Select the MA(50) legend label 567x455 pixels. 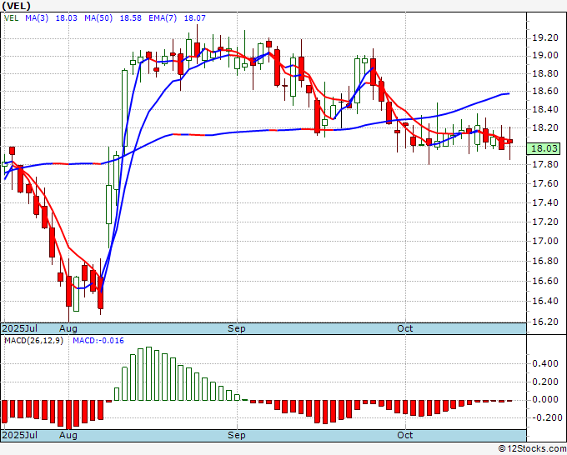coord(98,18)
